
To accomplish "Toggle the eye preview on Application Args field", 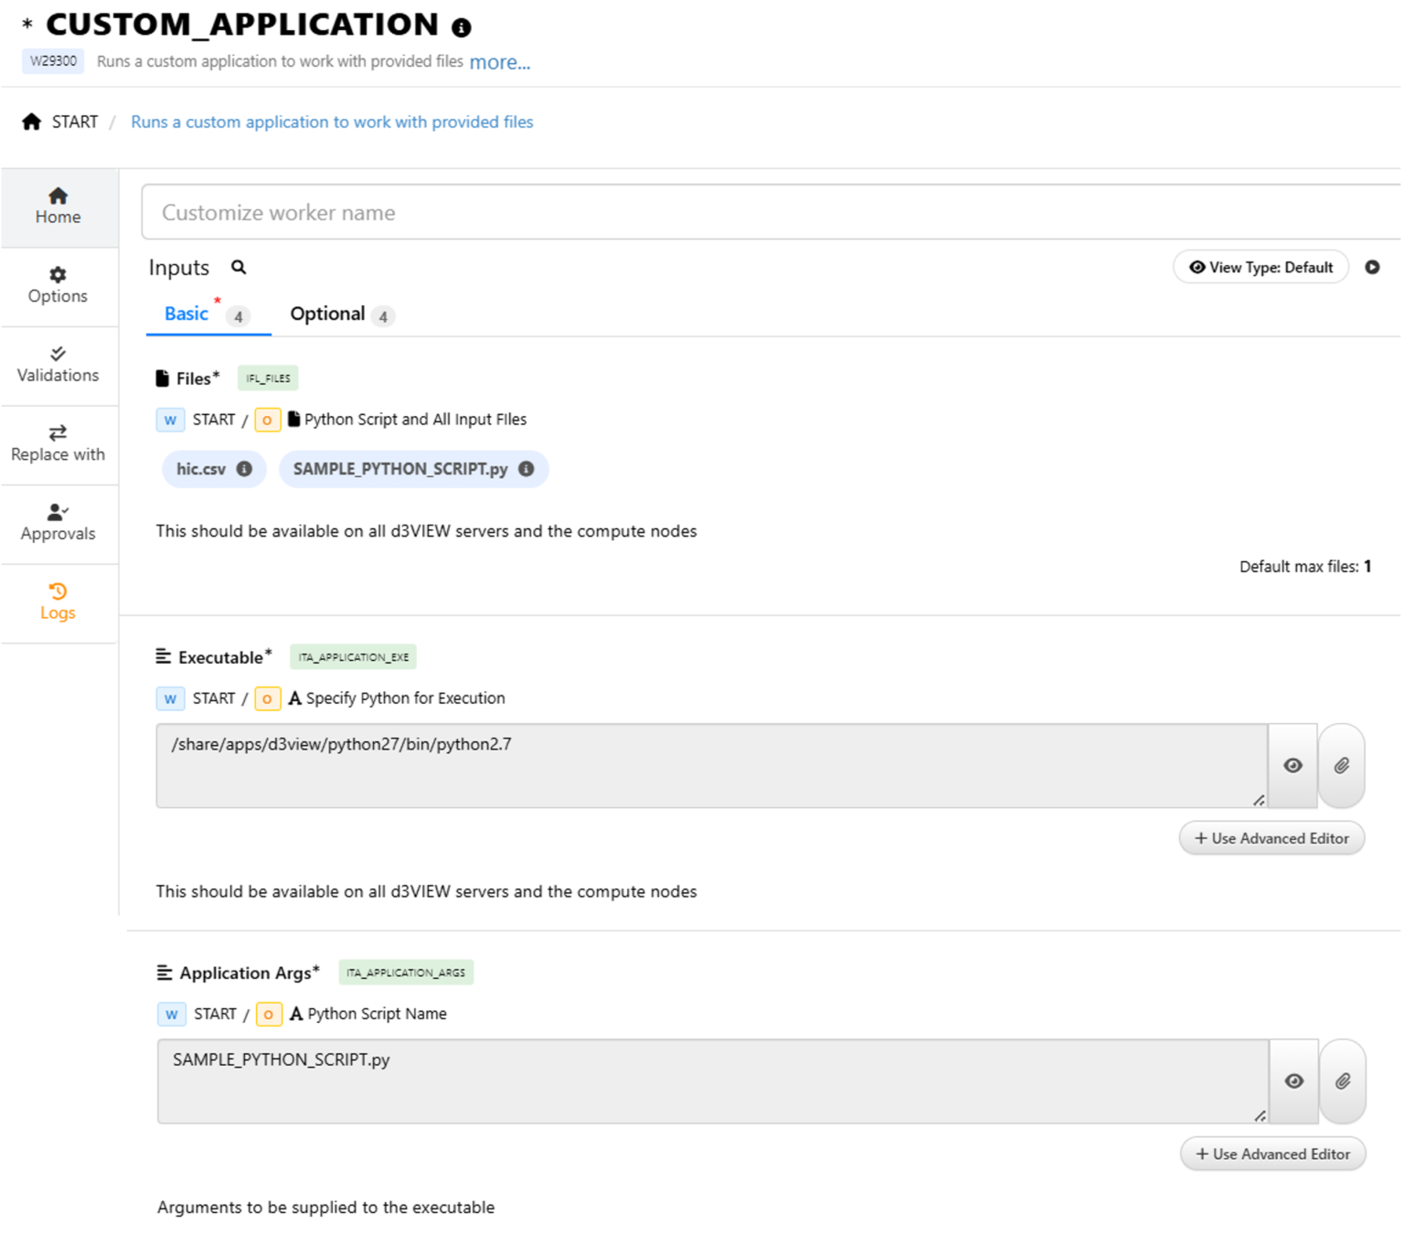I will (1293, 1080).
